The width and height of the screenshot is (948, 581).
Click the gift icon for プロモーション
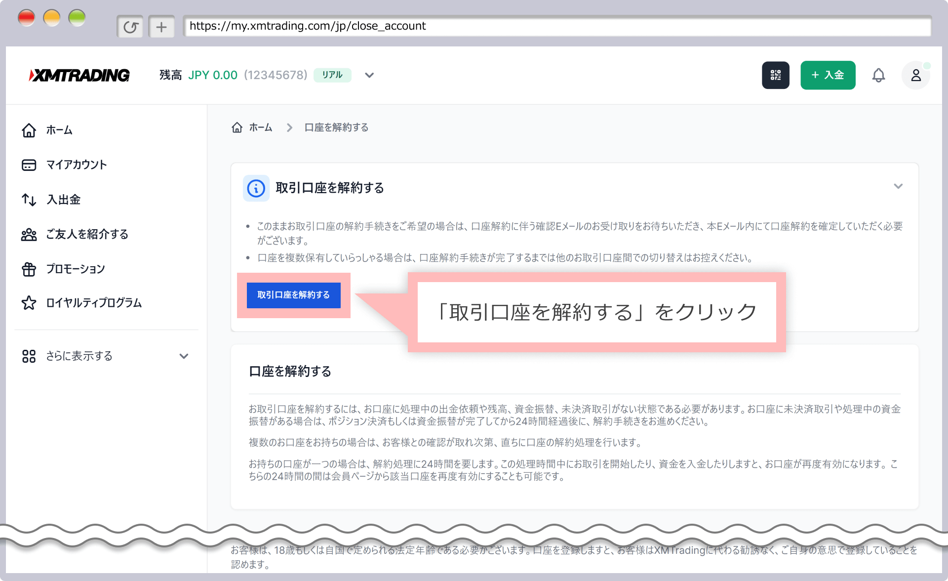click(29, 269)
